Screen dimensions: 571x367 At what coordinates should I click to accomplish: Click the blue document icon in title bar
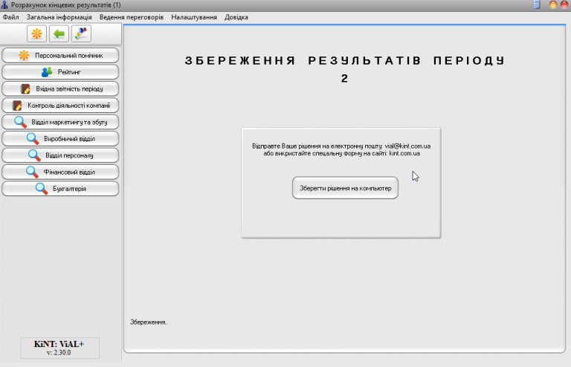tap(537, 4)
